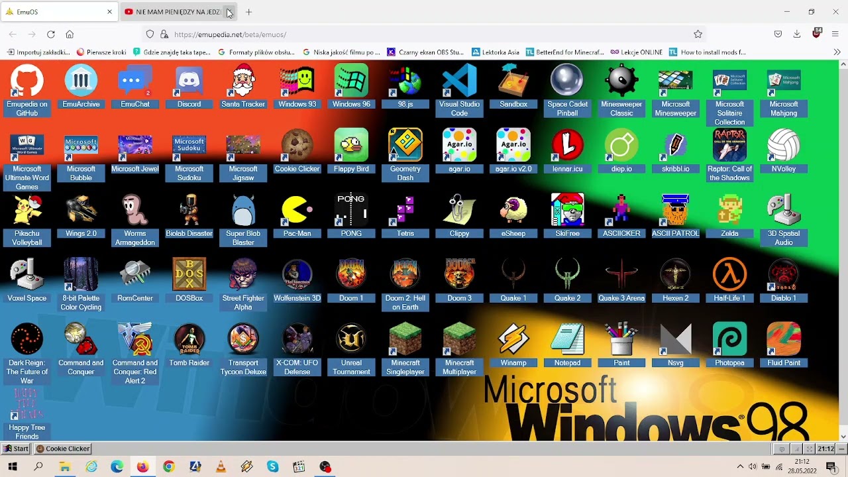
Task: Launch DOSBox icon
Action: [x=189, y=281]
